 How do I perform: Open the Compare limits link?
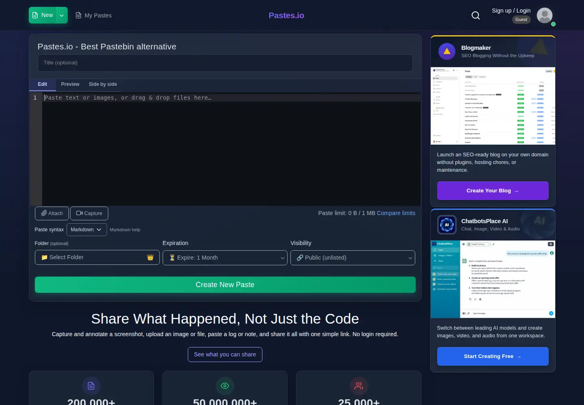tap(396, 213)
